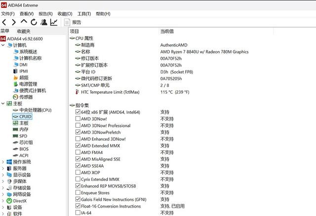Open the 查看(V) menu
Screen dimensions: 316x216
pyautogui.click(x=27, y=14)
